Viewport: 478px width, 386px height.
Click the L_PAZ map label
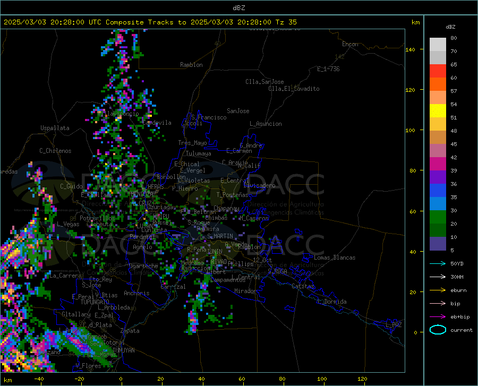394,325
